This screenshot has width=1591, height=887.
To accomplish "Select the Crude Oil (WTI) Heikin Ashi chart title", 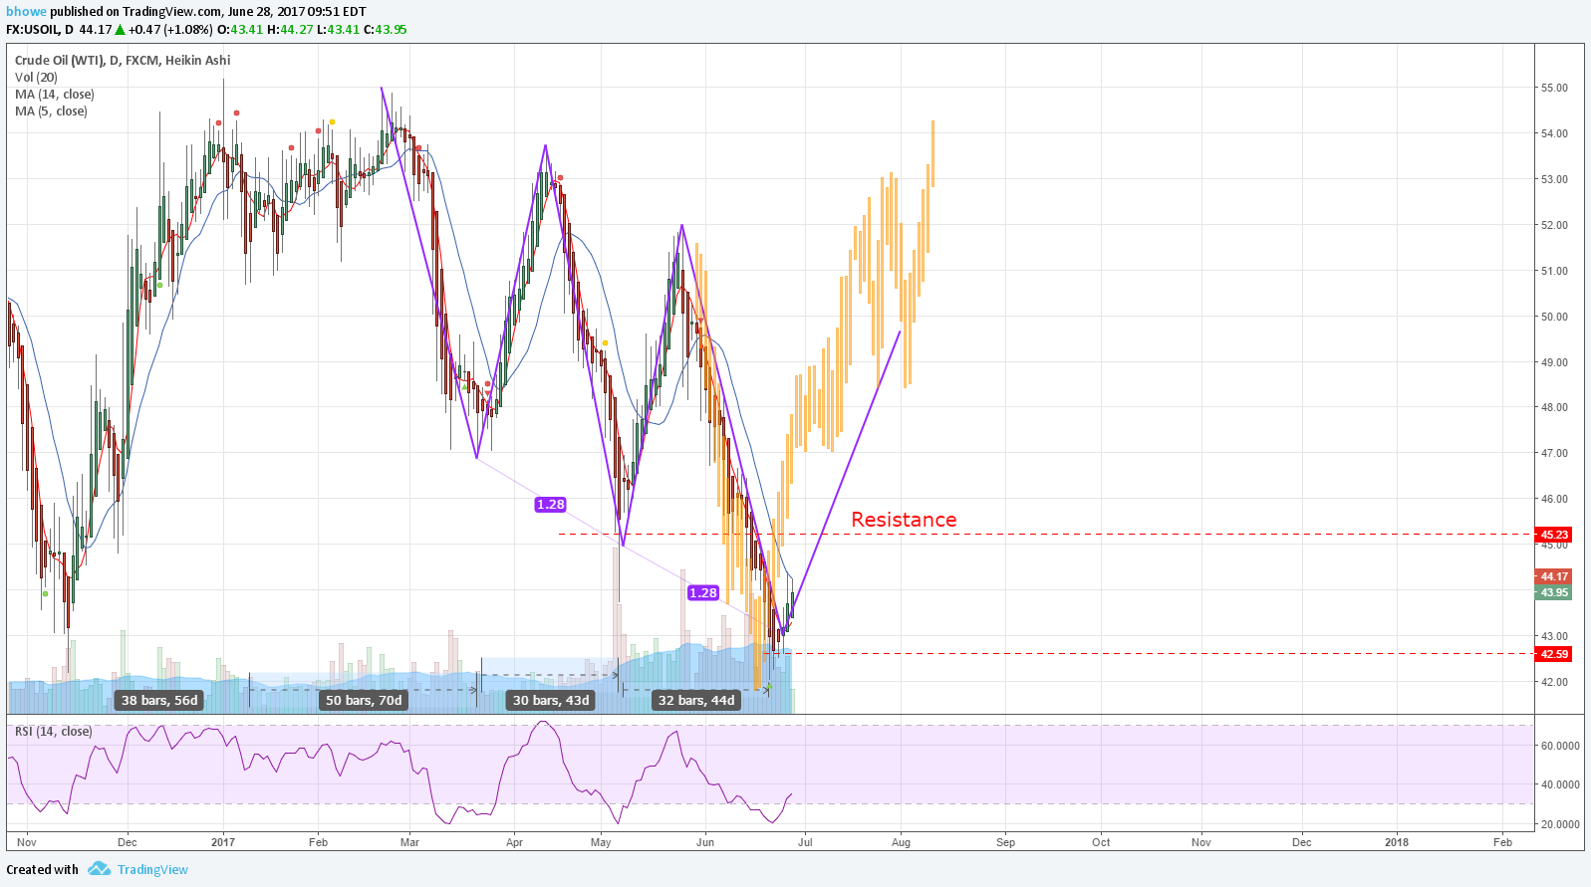I will click(123, 61).
